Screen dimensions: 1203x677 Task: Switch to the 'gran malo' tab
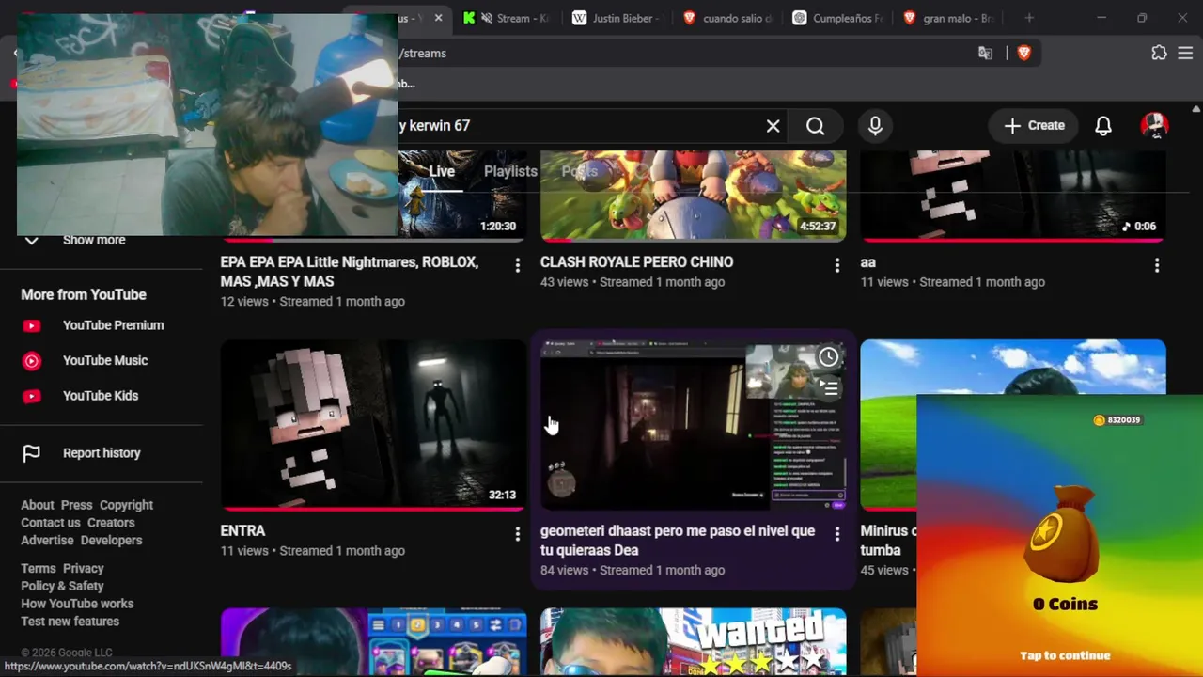[947, 18]
